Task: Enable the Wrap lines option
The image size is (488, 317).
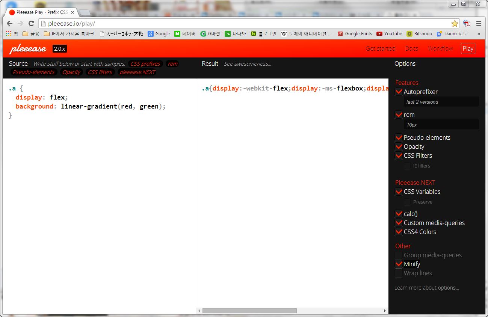Action: [x=398, y=273]
